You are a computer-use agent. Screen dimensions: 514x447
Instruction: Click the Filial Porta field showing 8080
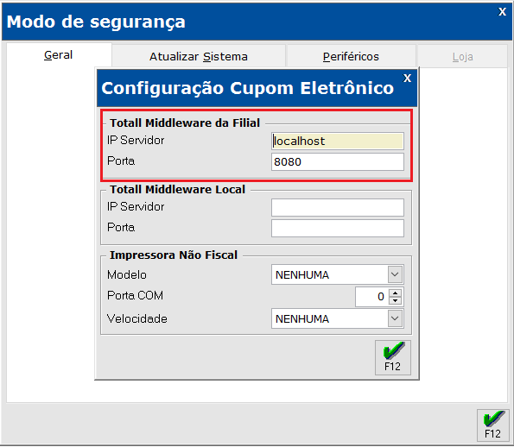[x=338, y=161]
